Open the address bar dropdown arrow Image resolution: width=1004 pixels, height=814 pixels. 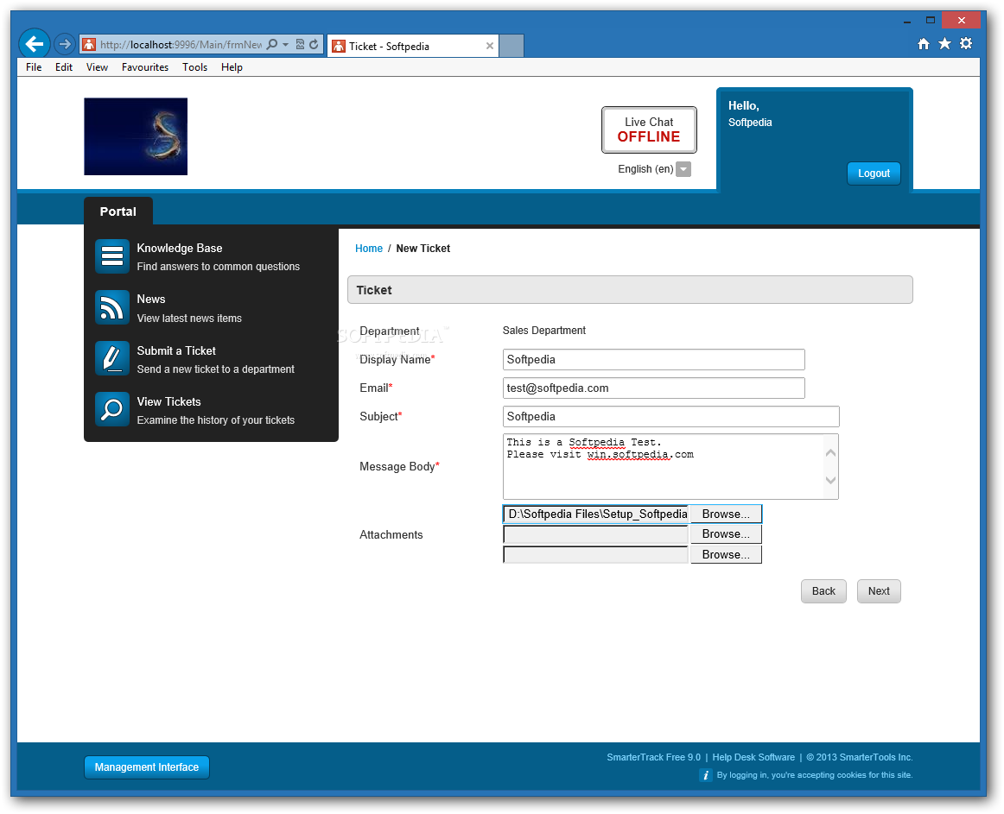[x=286, y=44]
